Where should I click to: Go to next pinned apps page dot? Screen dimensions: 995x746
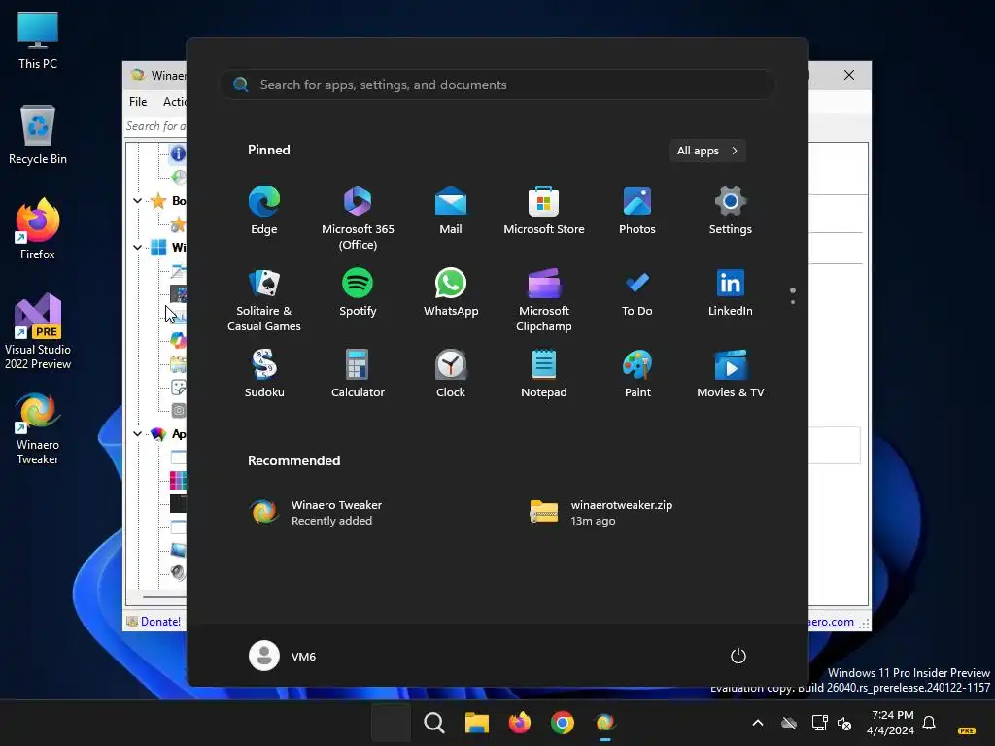tap(793, 302)
